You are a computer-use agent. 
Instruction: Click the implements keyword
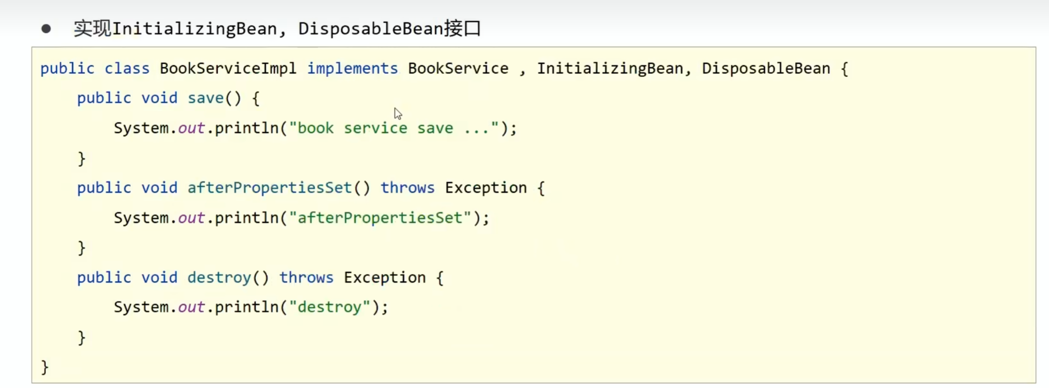click(352, 69)
